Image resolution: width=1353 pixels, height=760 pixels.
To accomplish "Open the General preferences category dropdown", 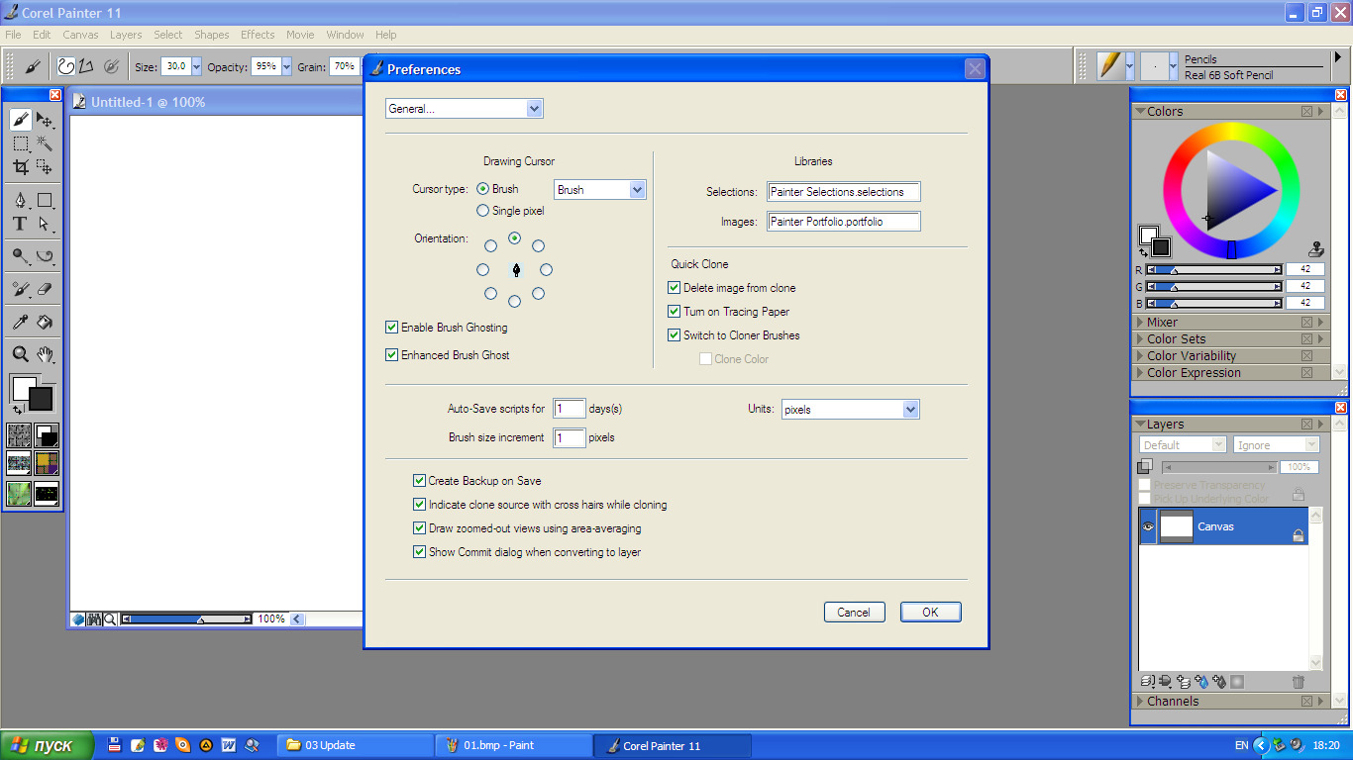I will [x=464, y=109].
